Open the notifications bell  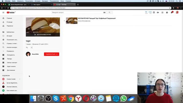[172, 12]
